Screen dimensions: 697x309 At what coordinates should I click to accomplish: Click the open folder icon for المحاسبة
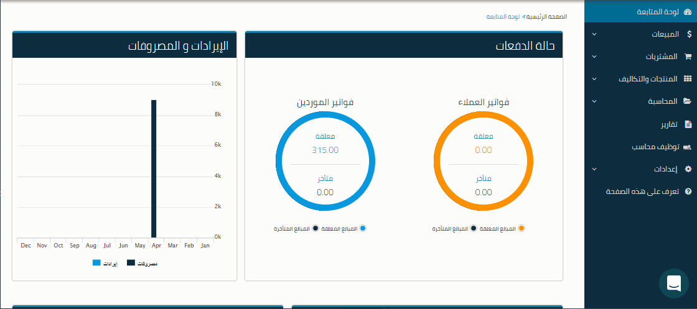(688, 101)
